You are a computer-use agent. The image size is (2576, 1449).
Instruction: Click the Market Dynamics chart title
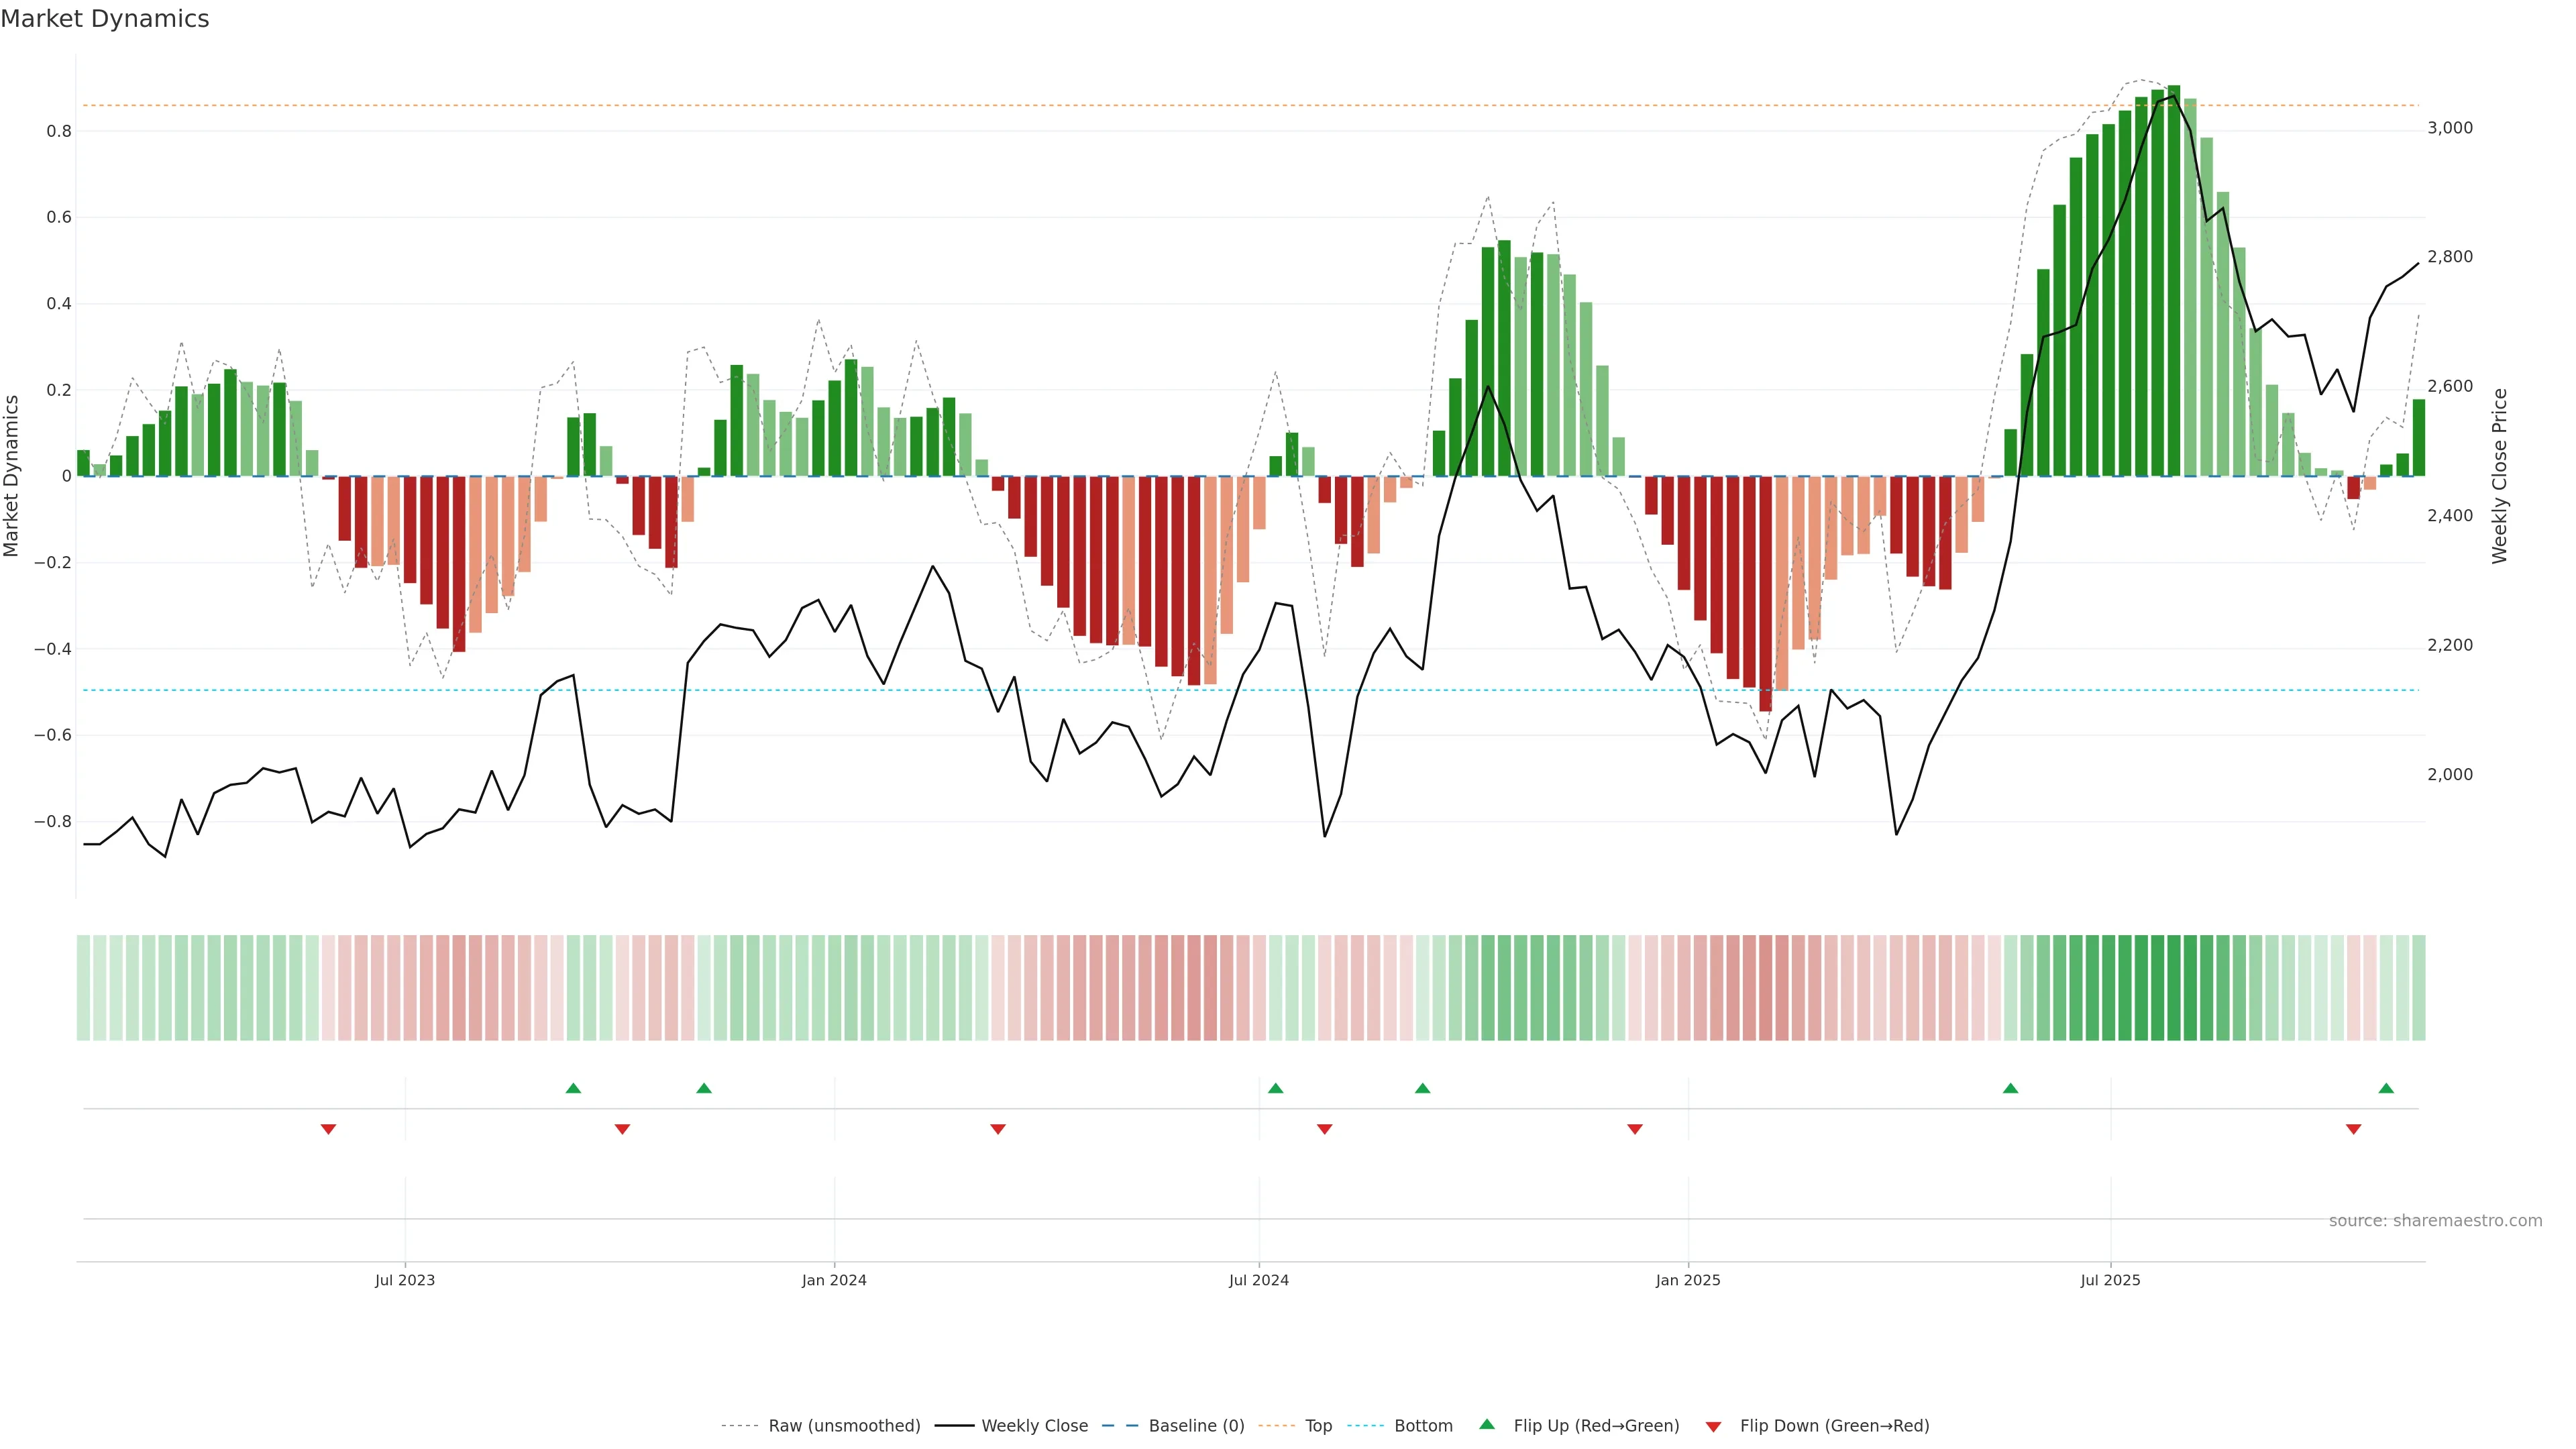tap(105, 19)
